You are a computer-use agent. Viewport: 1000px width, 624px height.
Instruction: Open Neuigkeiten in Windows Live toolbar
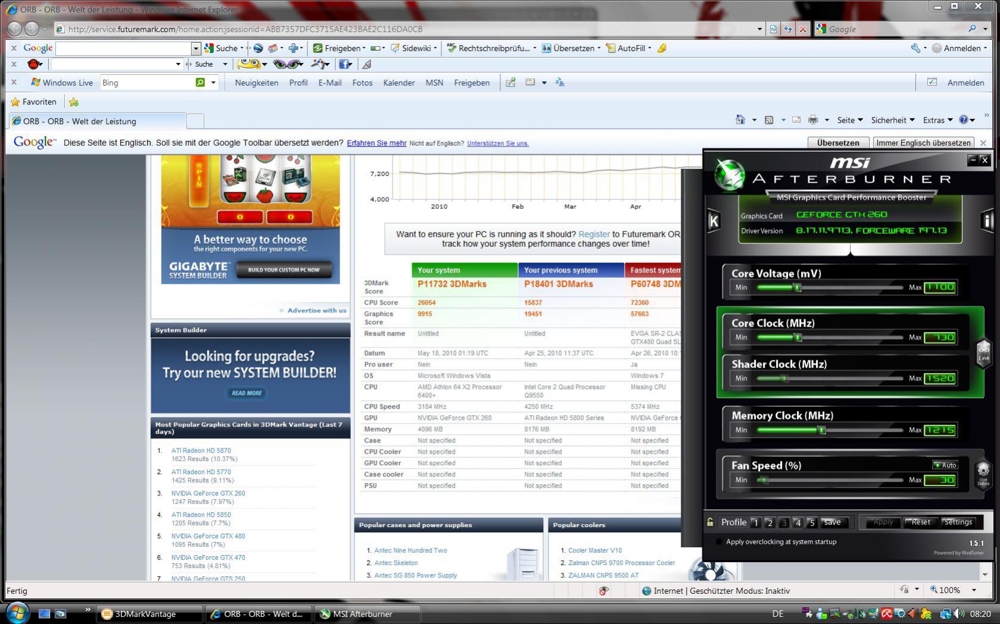click(x=257, y=83)
